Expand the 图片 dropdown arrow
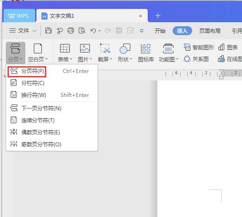 [91, 59]
